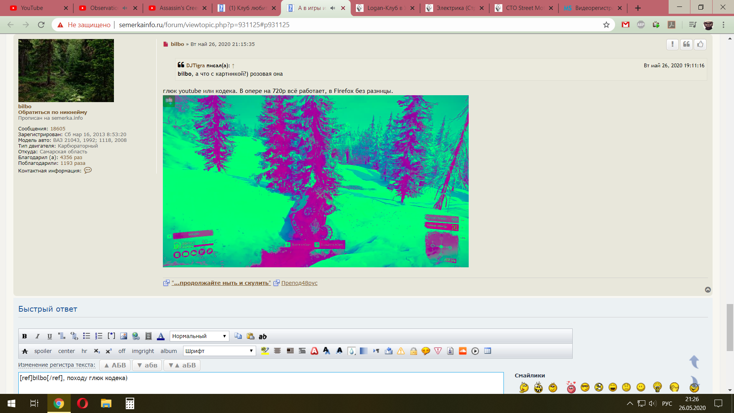The image size is (734, 413).
Task: Click the SoundCloud embed icon
Action: click(x=463, y=351)
